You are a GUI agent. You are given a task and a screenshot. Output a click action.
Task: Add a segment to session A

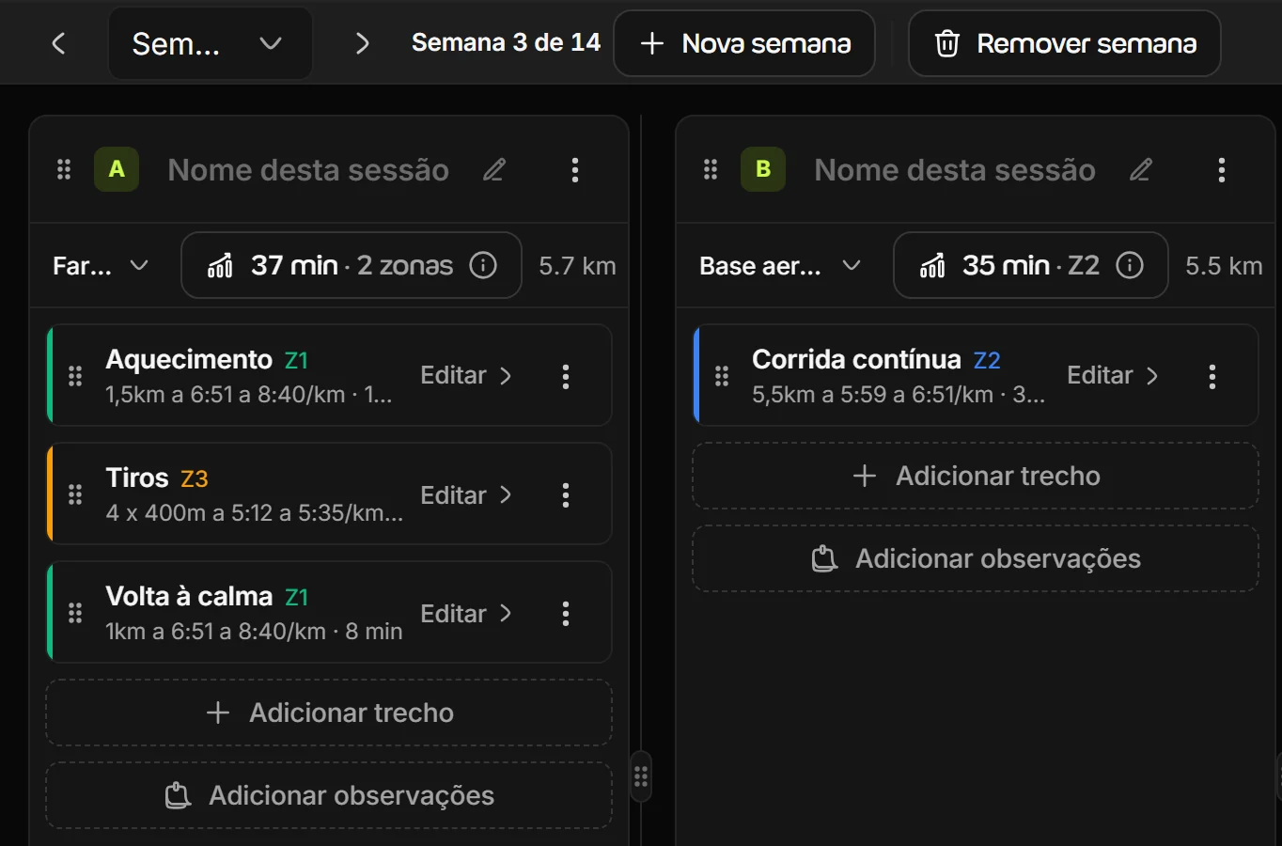tap(329, 713)
